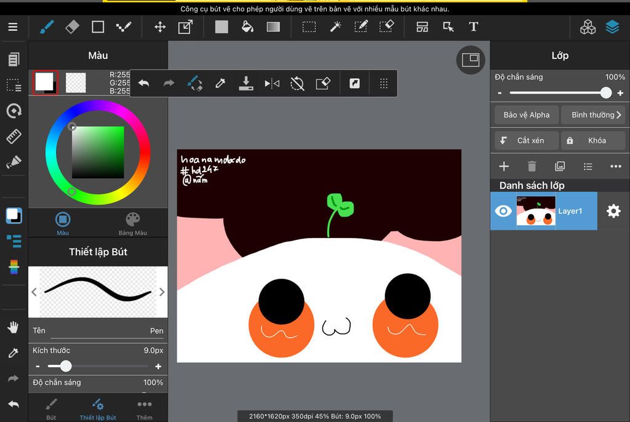Open the Bút tab

point(51,410)
